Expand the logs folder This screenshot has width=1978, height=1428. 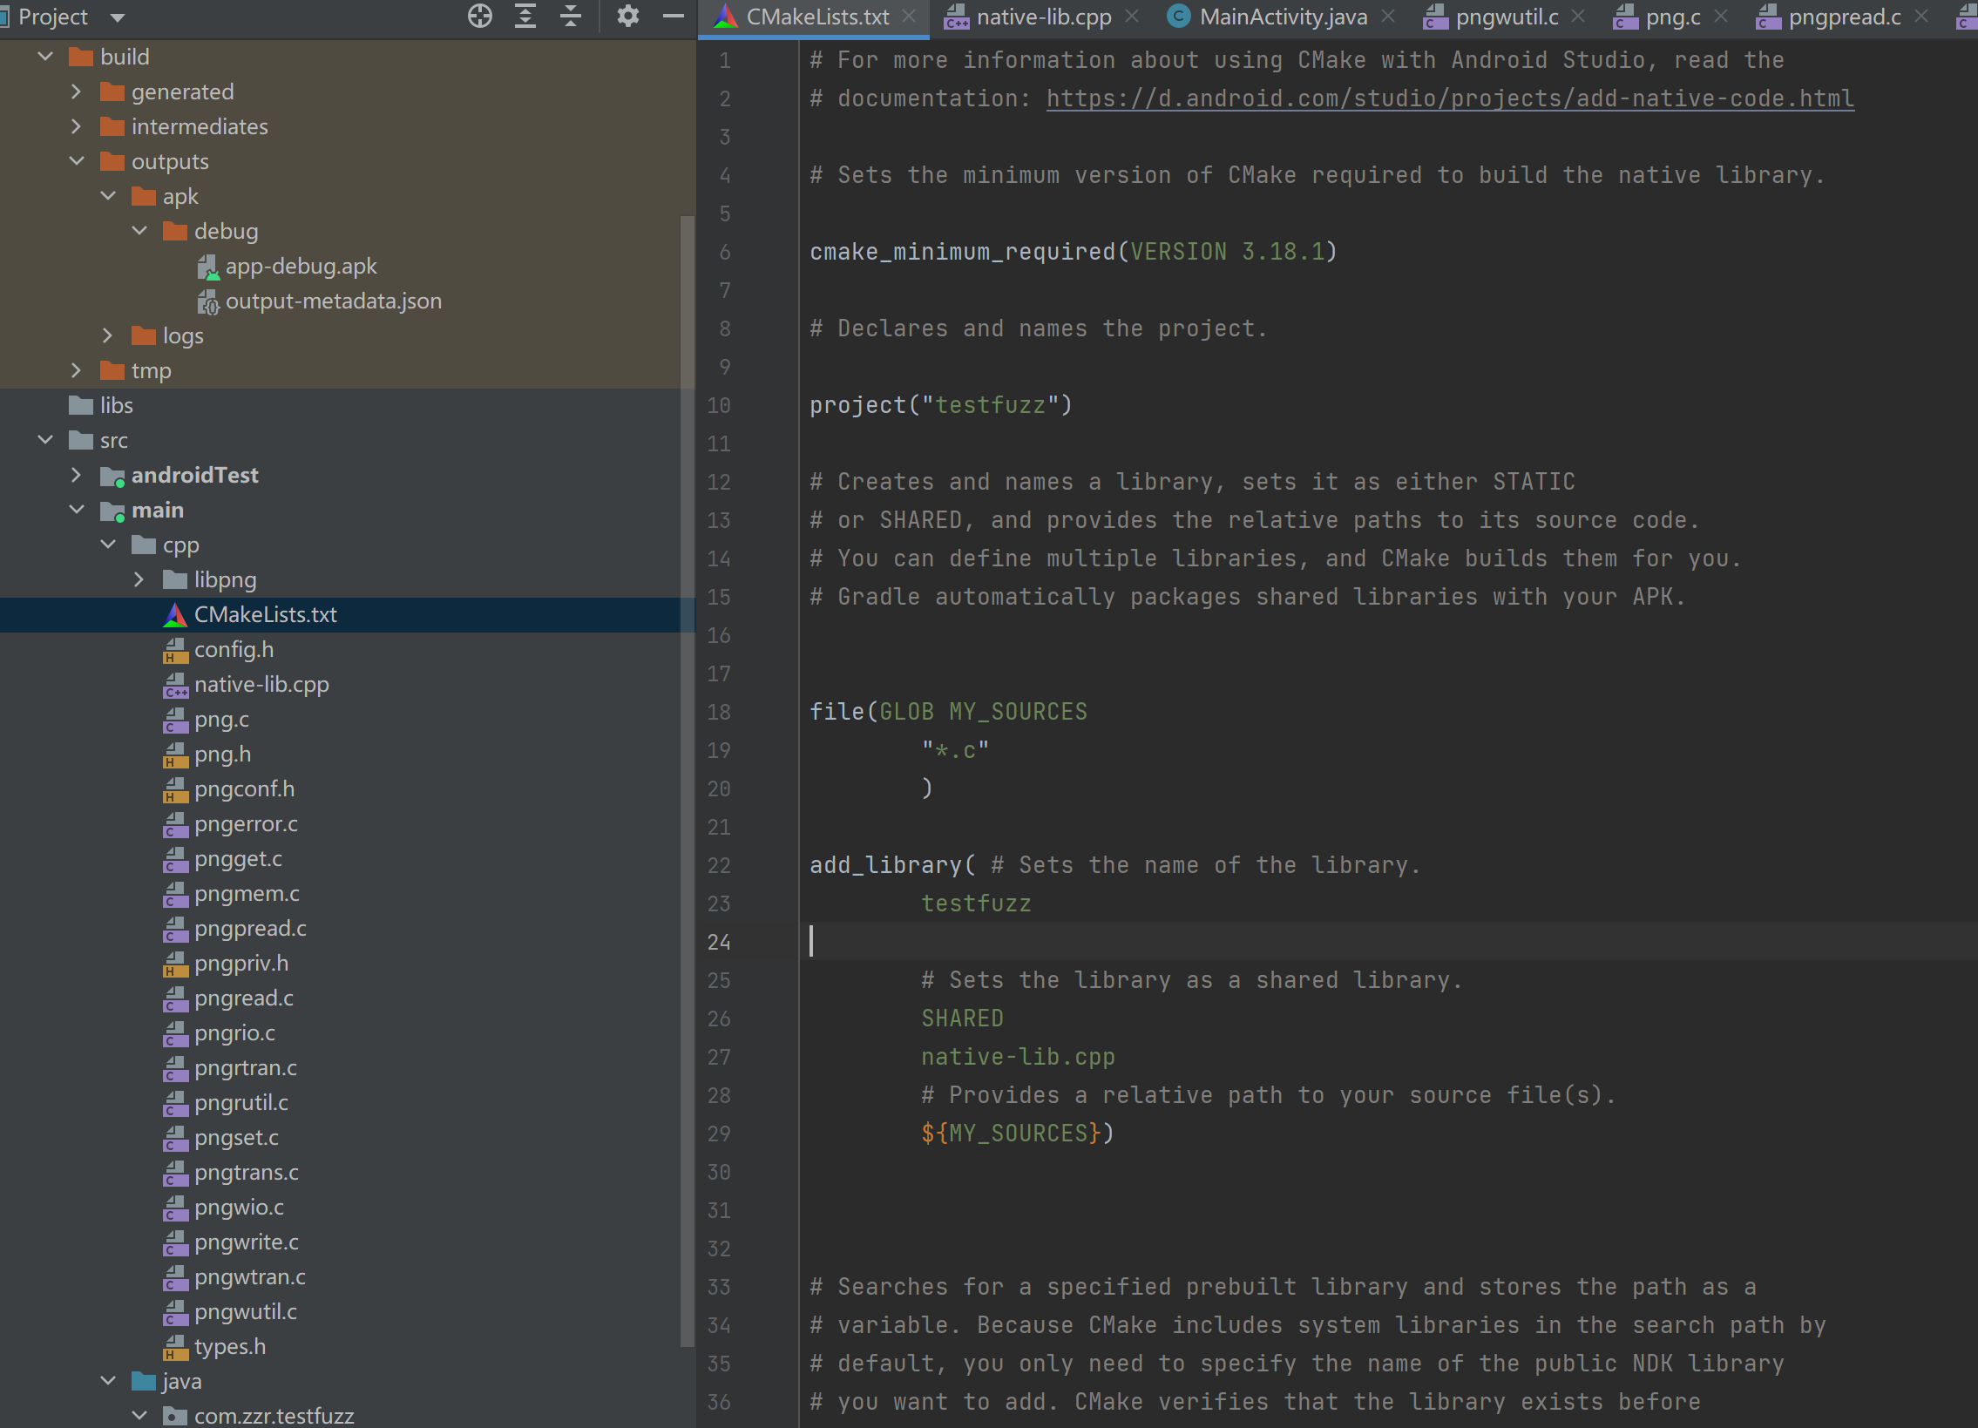(x=108, y=335)
